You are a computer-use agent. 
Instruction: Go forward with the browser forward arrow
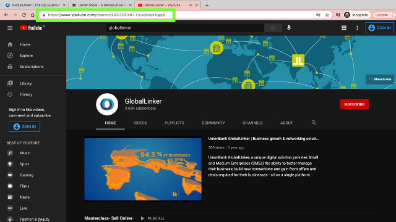[x=15, y=15]
